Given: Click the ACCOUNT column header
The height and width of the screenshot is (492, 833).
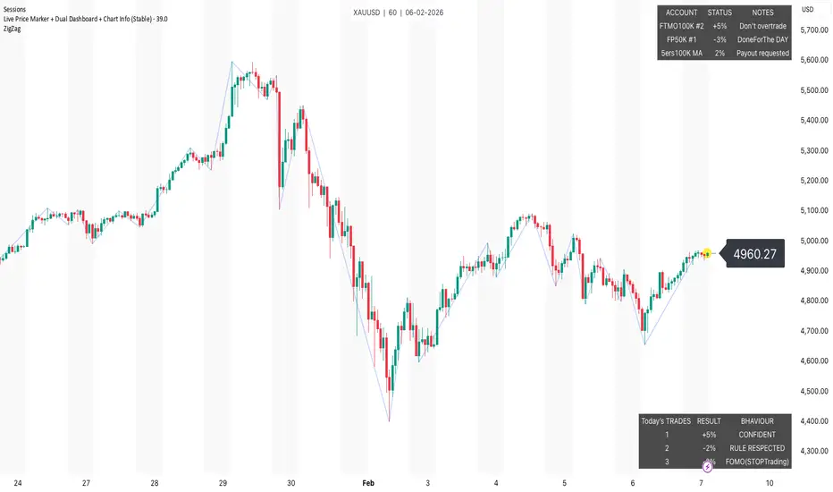Looking at the screenshot, I should coord(681,13).
